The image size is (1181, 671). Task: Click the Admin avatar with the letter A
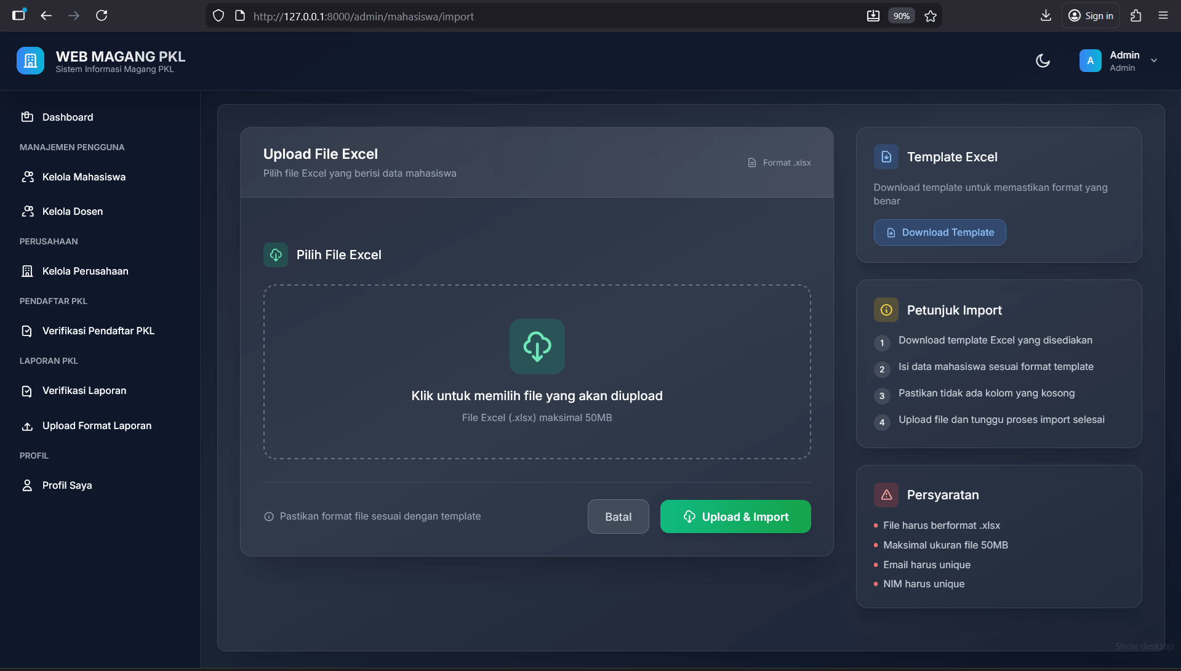(x=1090, y=61)
